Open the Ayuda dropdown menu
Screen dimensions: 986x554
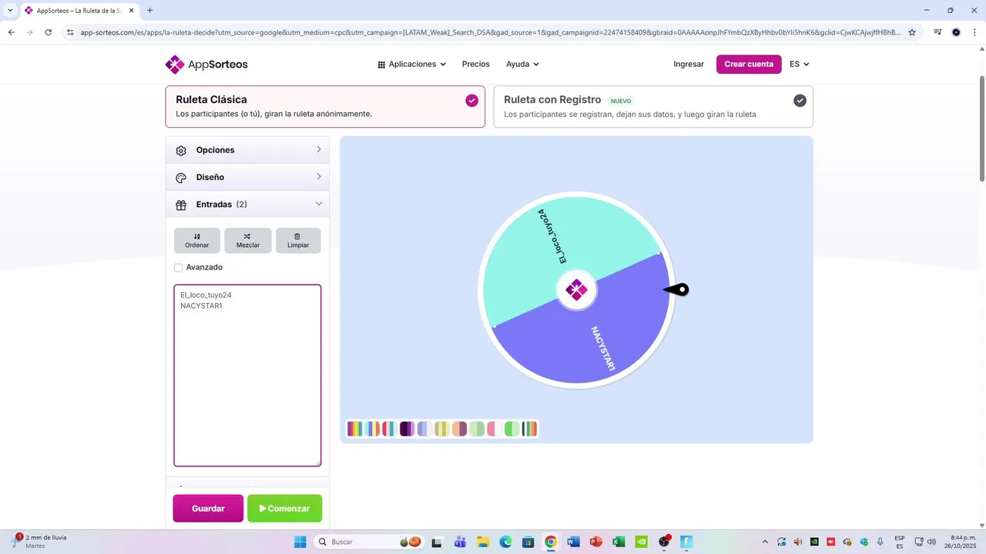tap(522, 65)
